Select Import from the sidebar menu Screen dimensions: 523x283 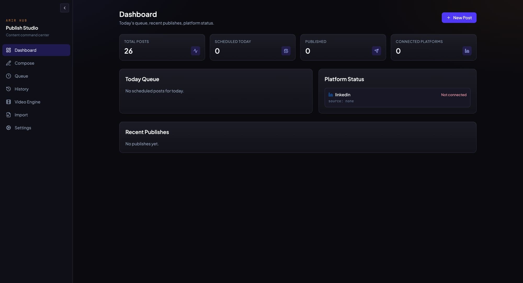pyautogui.click(x=21, y=115)
